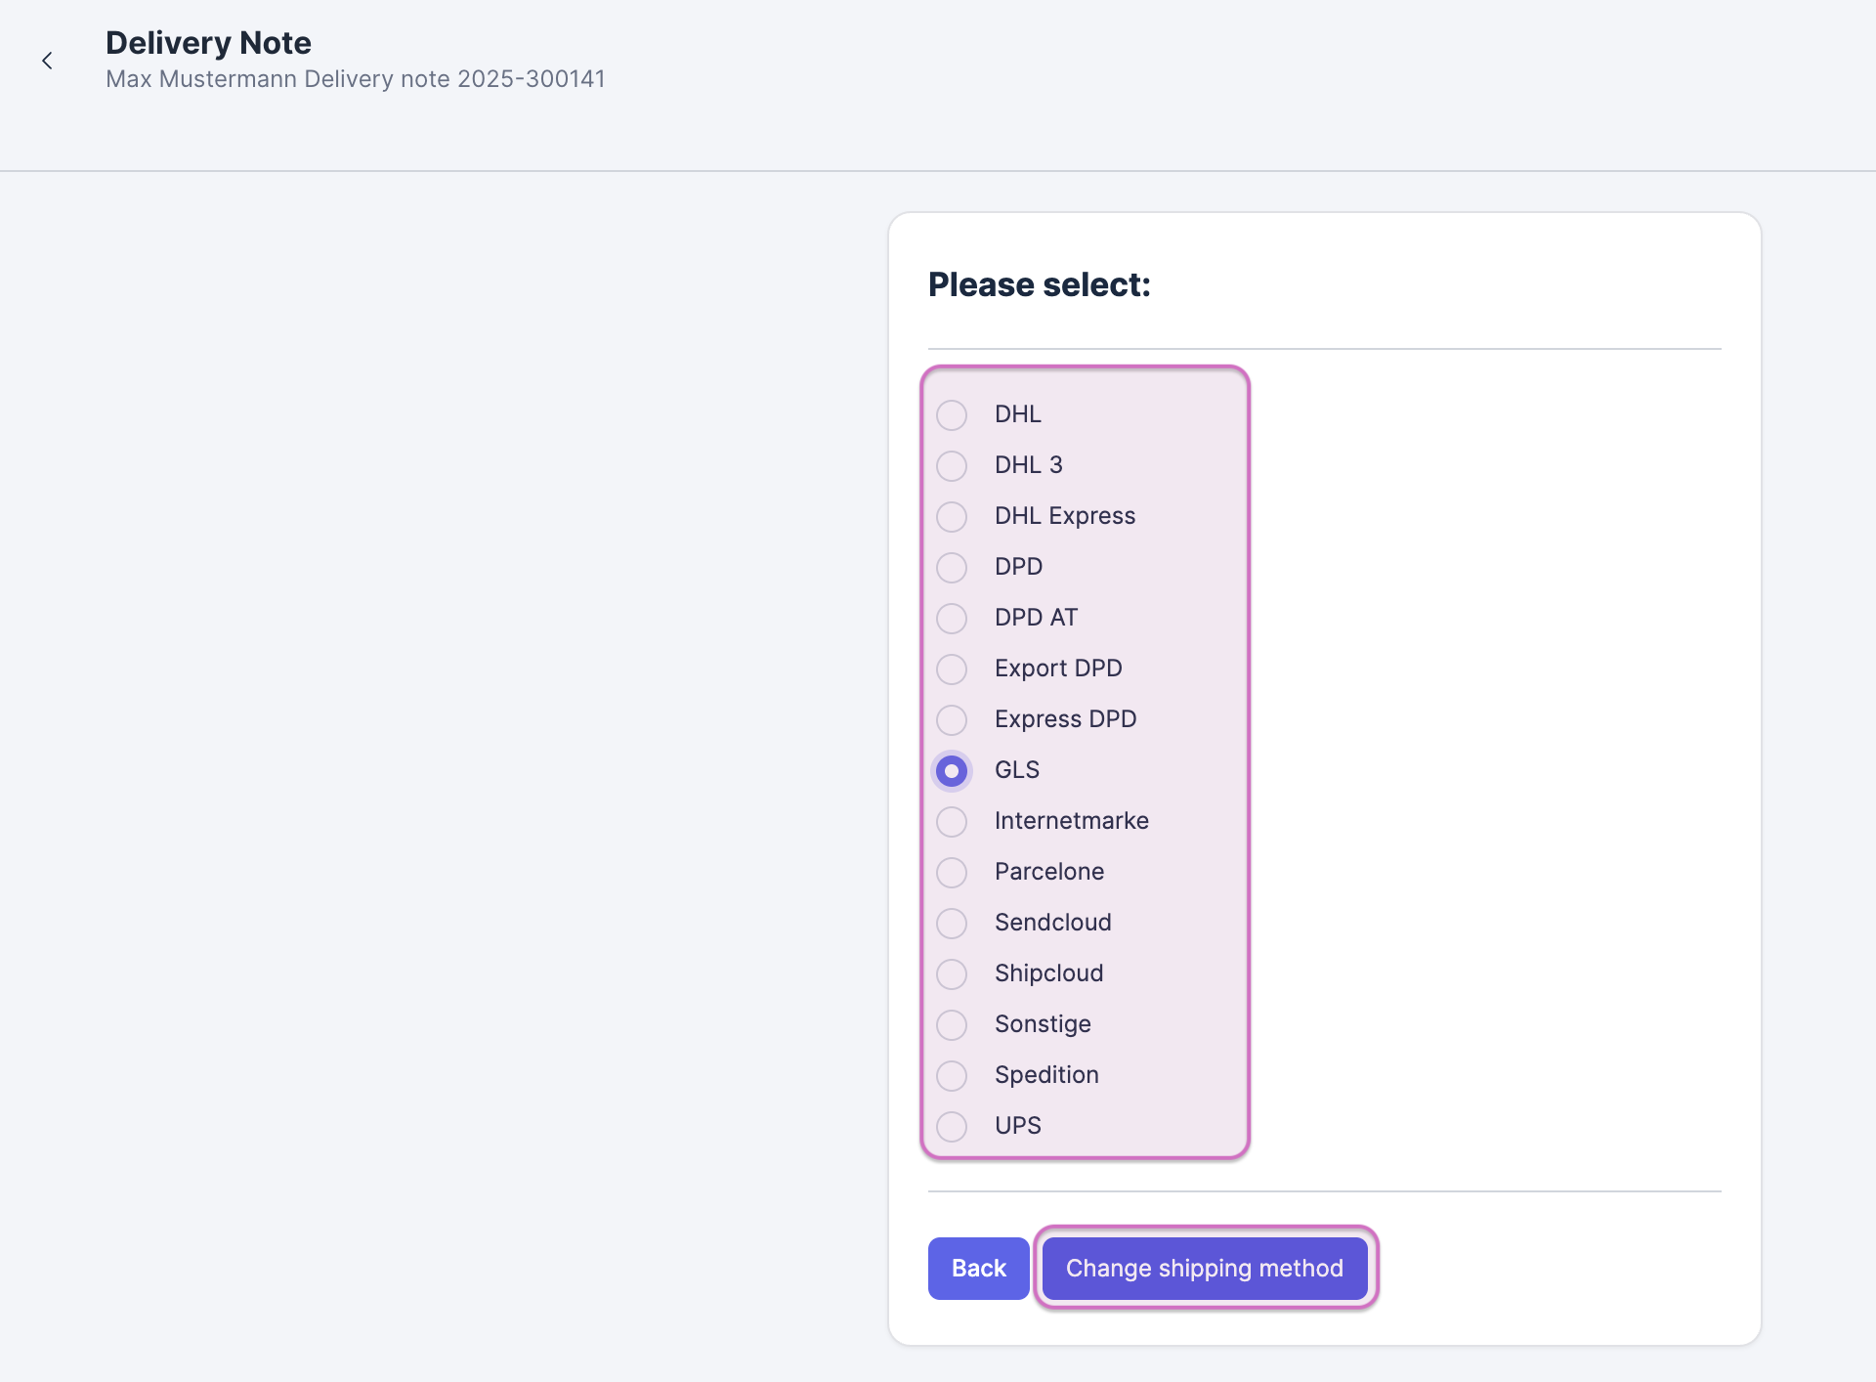Select DHL Express as shipping method
Screen dimensions: 1876x1382
coord(952,516)
